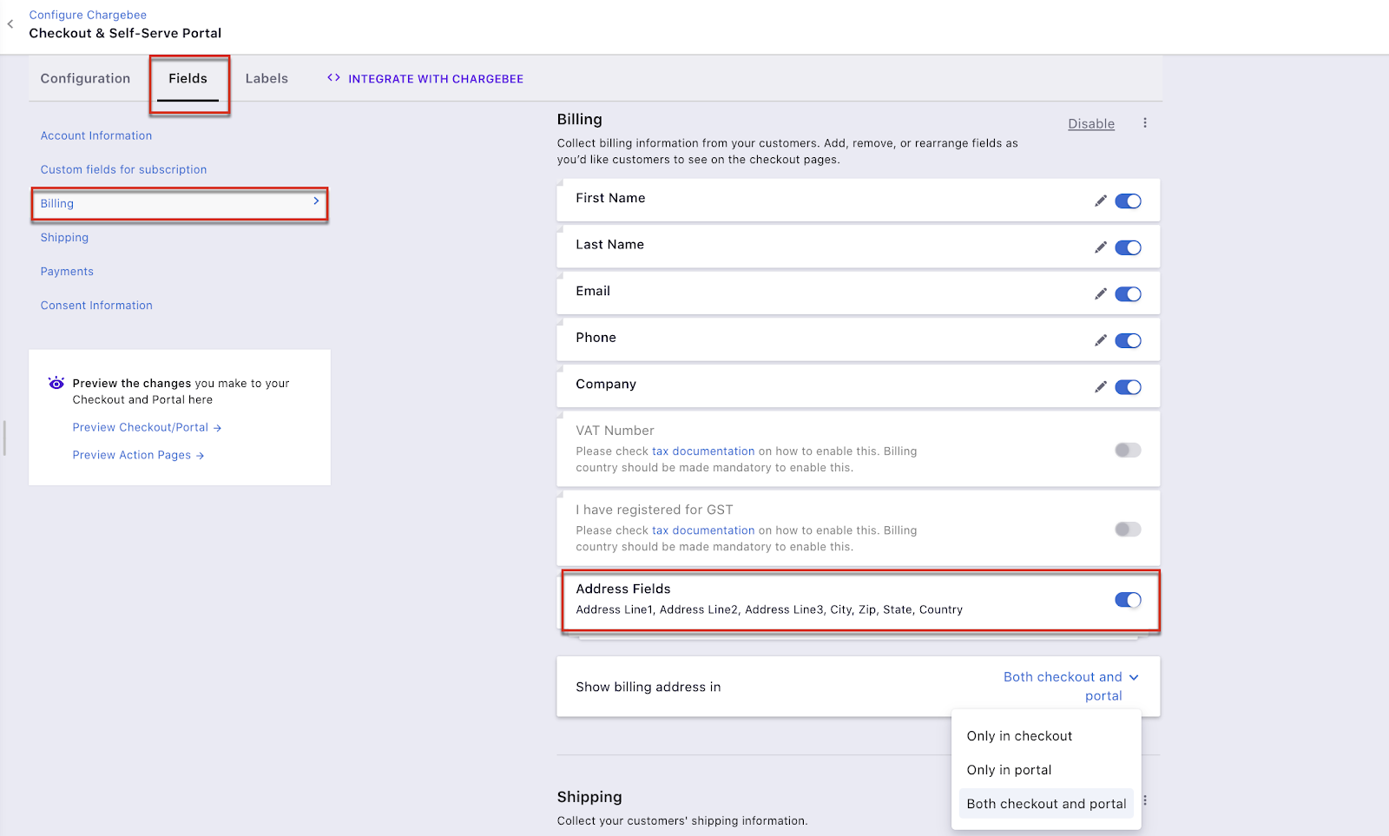Choose Only in checkout option

pos(1019,736)
